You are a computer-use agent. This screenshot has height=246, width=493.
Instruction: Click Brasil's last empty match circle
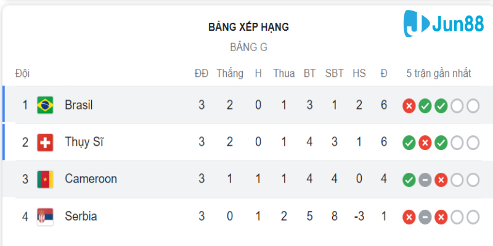pyautogui.click(x=473, y=106)
